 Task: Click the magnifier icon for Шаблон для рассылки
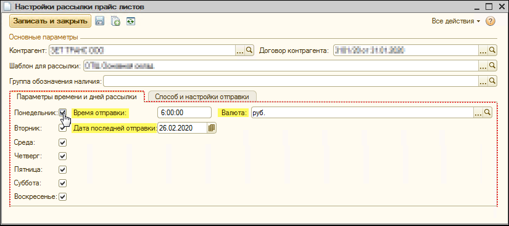492,65
